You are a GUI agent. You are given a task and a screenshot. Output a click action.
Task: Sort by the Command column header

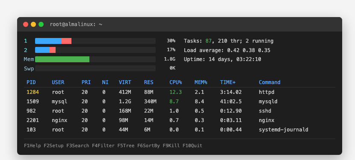269,82
